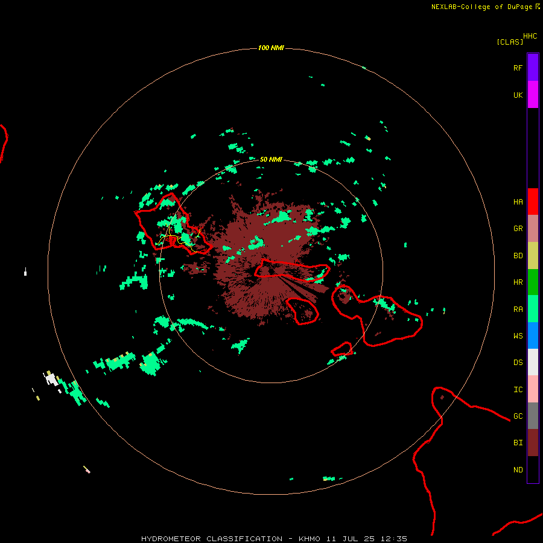Click the RF legend label
Screen dimensions: 543x543
click(518, 68)
